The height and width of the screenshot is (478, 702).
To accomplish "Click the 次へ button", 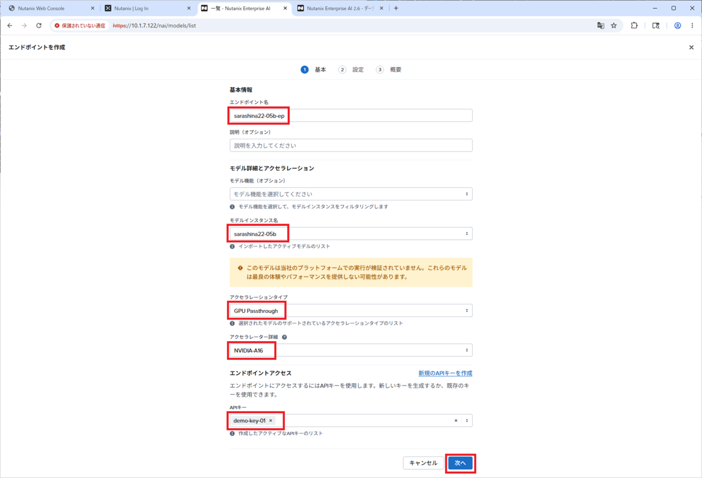I will point(460,463).
